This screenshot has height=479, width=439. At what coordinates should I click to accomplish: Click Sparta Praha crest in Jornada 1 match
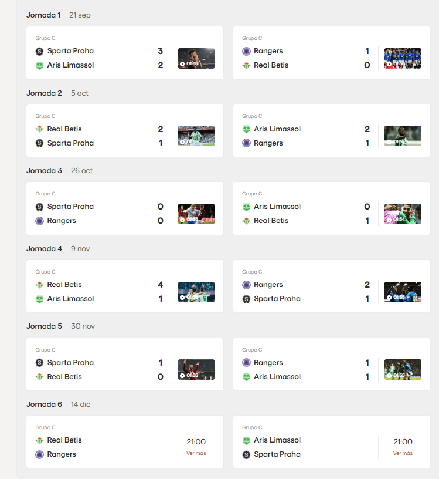click(x=39, y=51)
